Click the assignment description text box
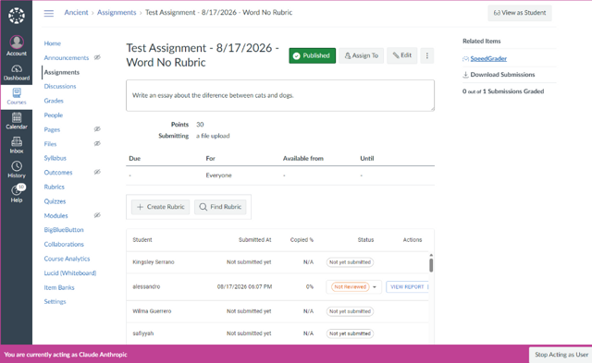This screenshot has width=592, height=363. coord(280,95)
